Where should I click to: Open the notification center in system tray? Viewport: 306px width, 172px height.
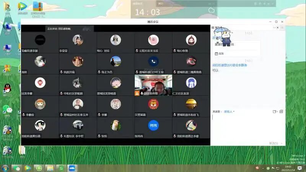300,168
